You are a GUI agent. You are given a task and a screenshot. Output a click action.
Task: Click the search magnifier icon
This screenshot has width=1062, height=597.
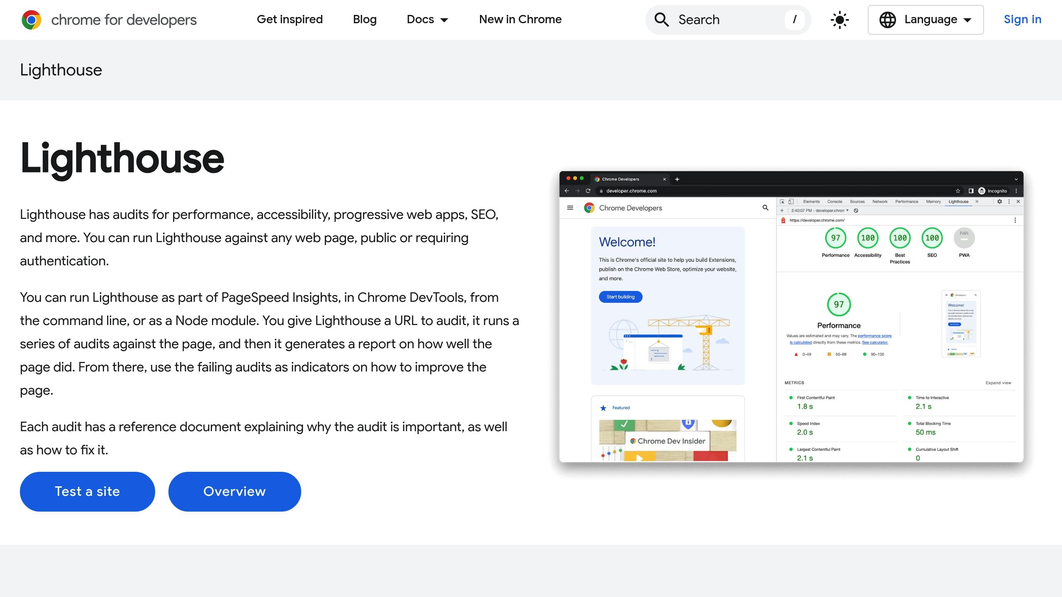pyautogui.click(x=661, y=19)
